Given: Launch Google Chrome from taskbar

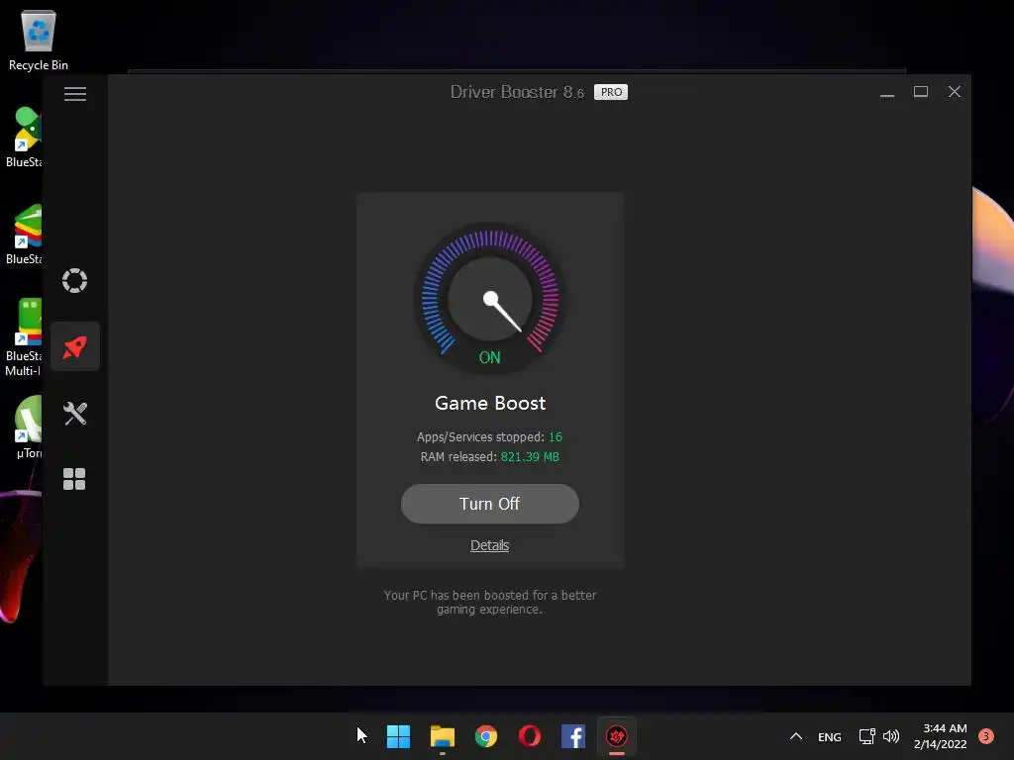Looking at the screenshot, I should point(486,736).
